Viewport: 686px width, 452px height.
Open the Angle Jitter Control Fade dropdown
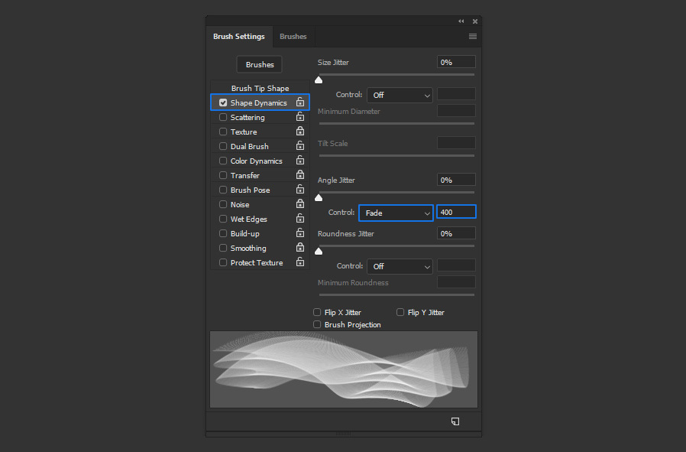(x=396, y=213)
